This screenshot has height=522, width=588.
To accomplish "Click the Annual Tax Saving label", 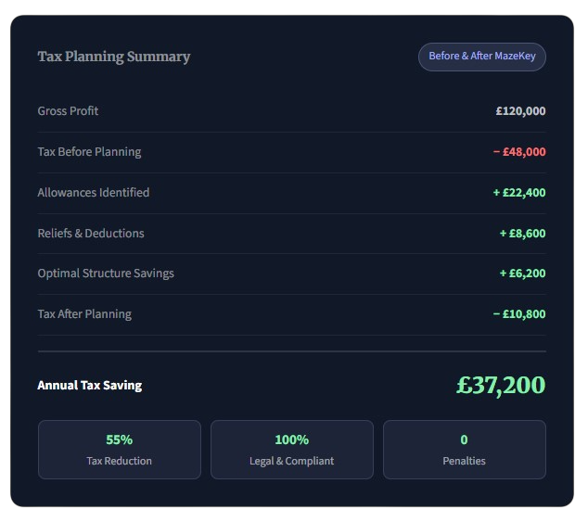I will 90,385.
